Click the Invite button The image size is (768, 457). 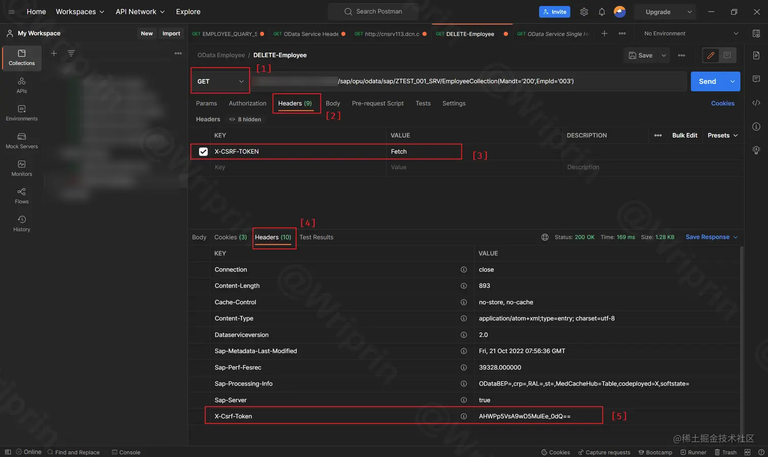[555, 12]
